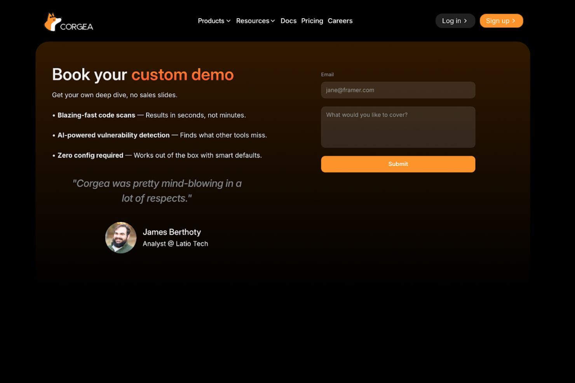Select the Docs navigation item

(x=288, y=21)
